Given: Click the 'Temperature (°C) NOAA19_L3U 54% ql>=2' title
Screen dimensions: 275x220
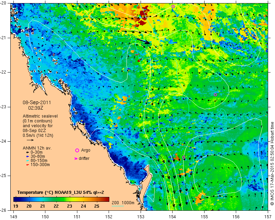Looking at the screenshot, I should coord(61,192).
